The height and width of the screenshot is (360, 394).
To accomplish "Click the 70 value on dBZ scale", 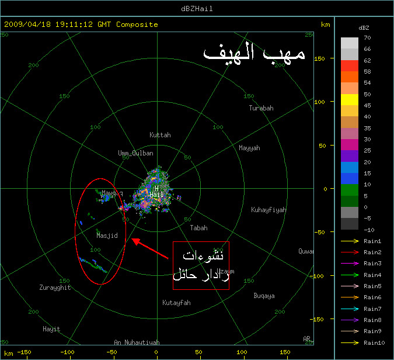I will click(x=367, y=38).
